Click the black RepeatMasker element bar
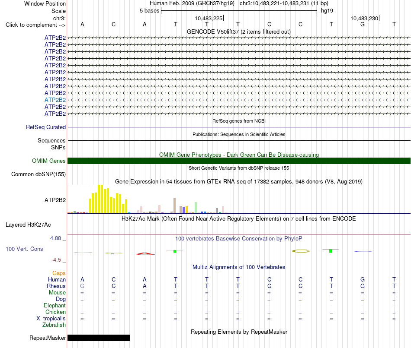This screenshot has width=411, height=348. click(99, 338)
